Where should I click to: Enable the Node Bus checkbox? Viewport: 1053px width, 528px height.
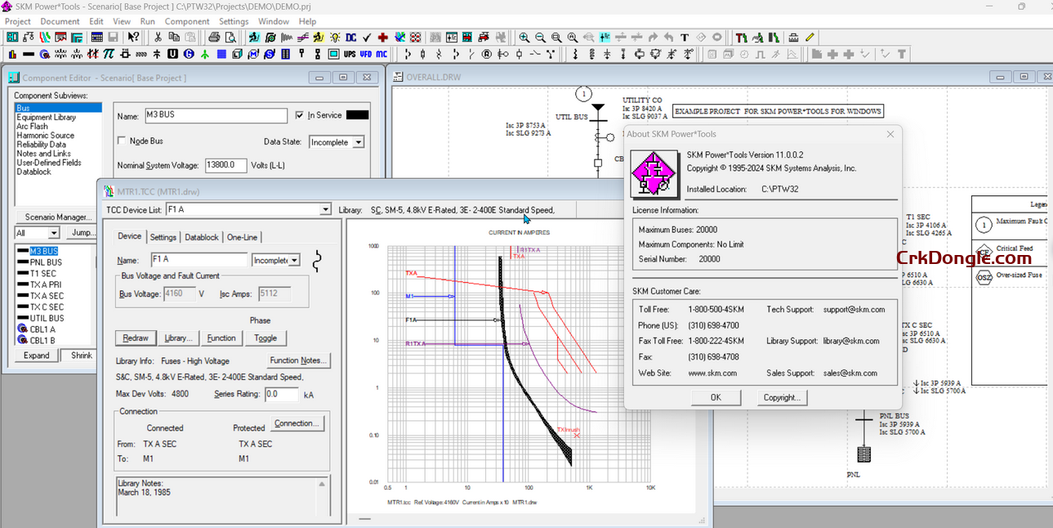click(123, 141)
